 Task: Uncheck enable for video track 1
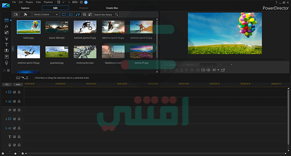[15, 92]
